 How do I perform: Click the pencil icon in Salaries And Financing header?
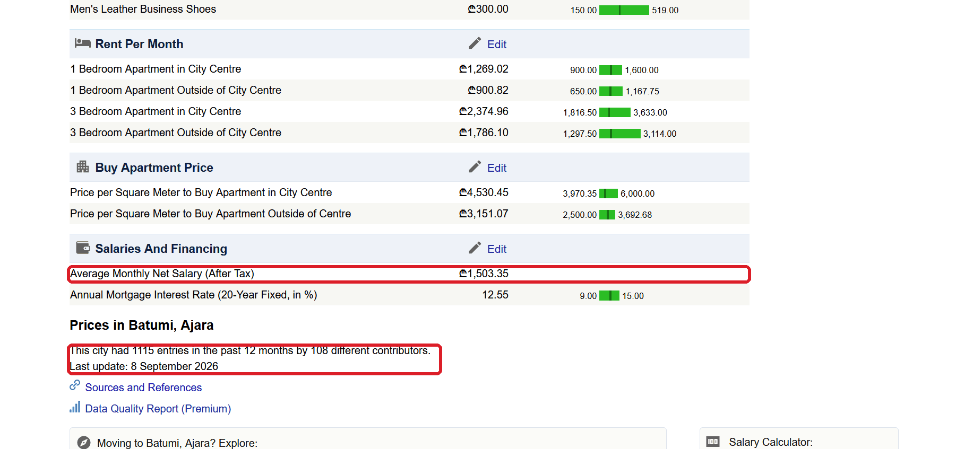point(475,248)
